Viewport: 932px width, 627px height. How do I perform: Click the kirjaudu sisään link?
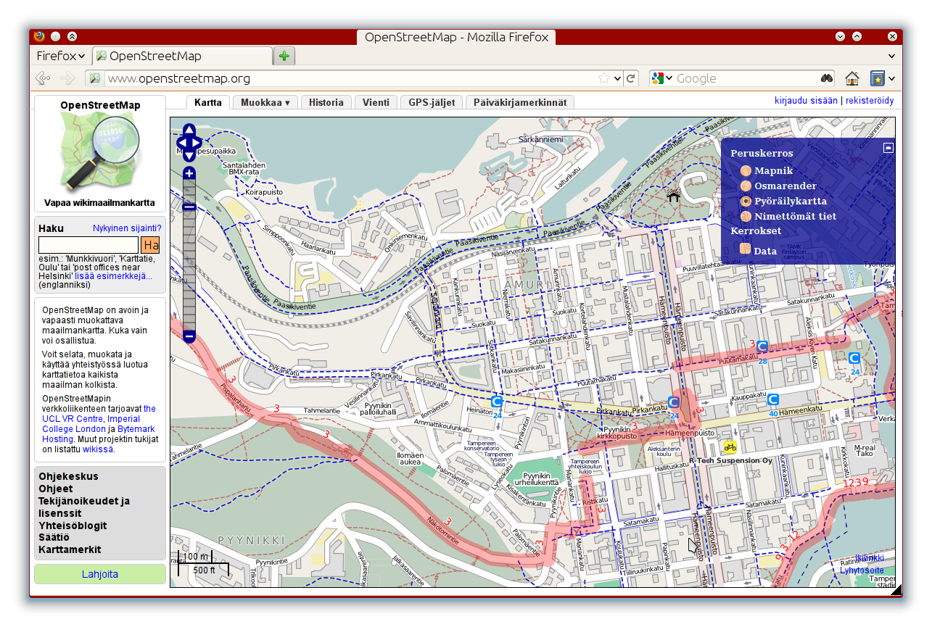806,101
